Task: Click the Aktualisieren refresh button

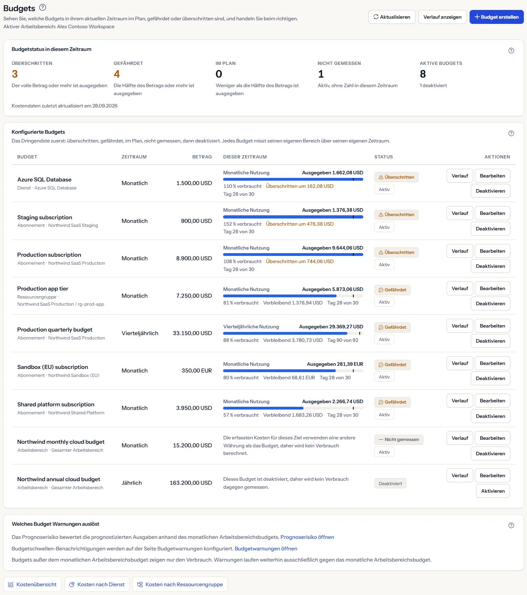Action: 392,17
